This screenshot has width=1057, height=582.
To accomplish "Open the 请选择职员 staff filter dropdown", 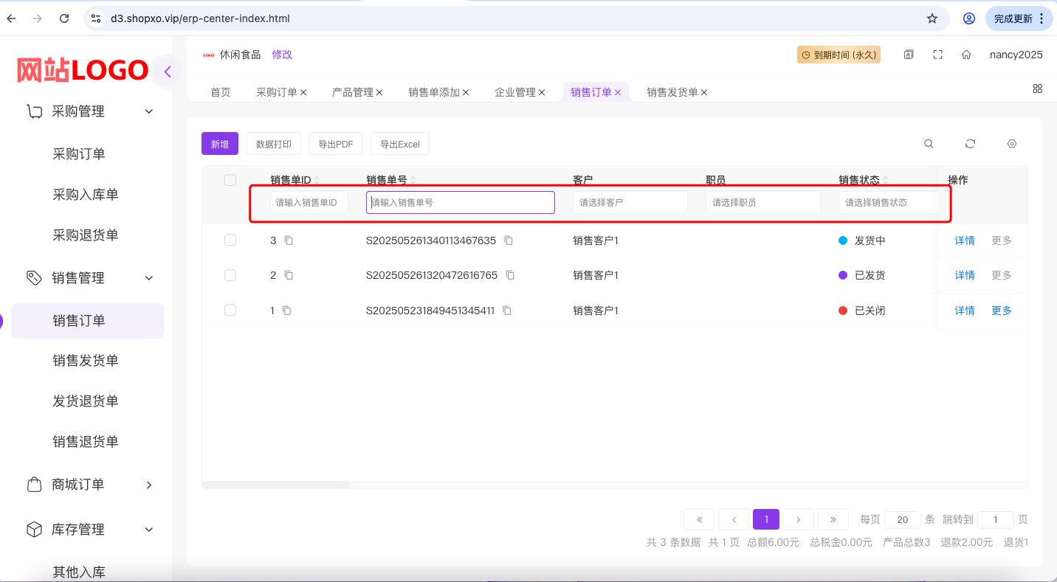I will 763,202.
